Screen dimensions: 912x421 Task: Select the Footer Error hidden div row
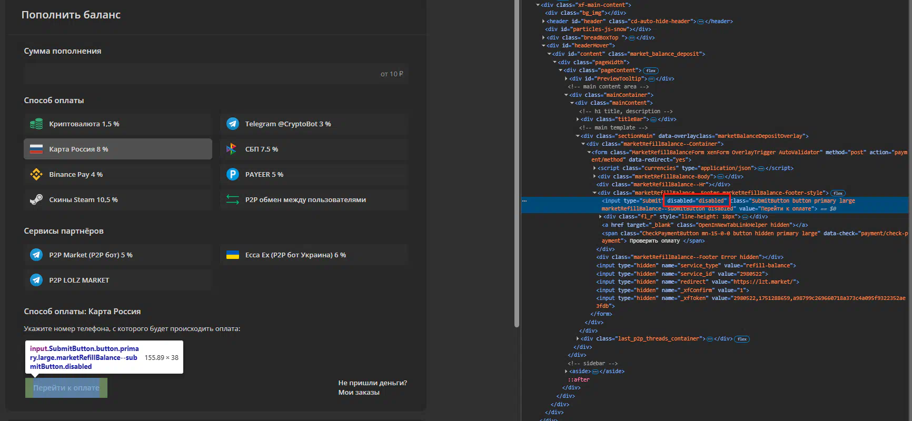coord(689,257)
